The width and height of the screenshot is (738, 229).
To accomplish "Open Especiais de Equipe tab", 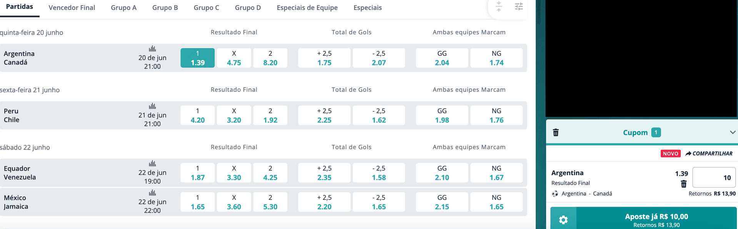I will tap(307, 8).
